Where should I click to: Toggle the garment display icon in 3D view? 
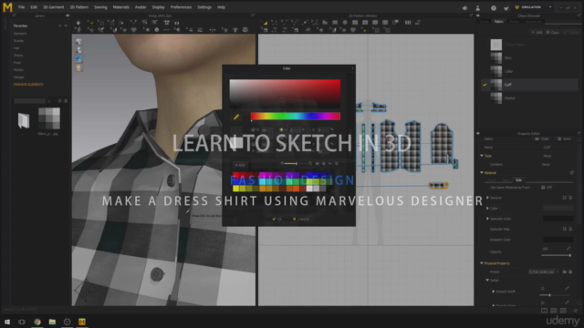(x=78, y=41)
